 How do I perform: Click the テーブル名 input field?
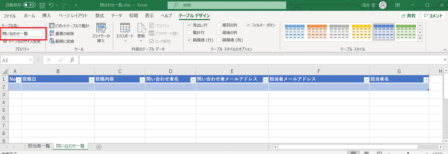coord(22,33)
